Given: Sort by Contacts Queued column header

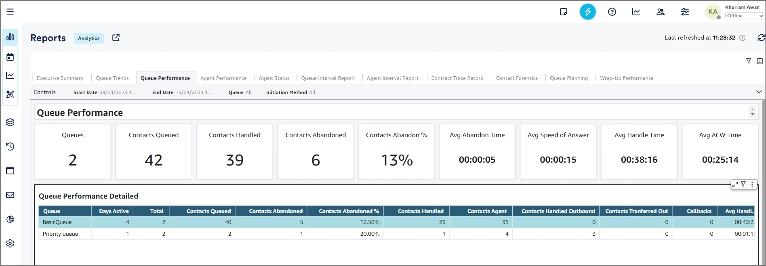Looking at the screenshot, I should coord(208,211).
